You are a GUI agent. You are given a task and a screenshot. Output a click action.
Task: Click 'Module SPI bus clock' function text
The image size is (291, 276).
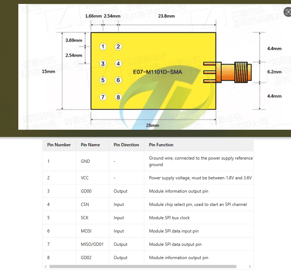[x=170, y=218]
